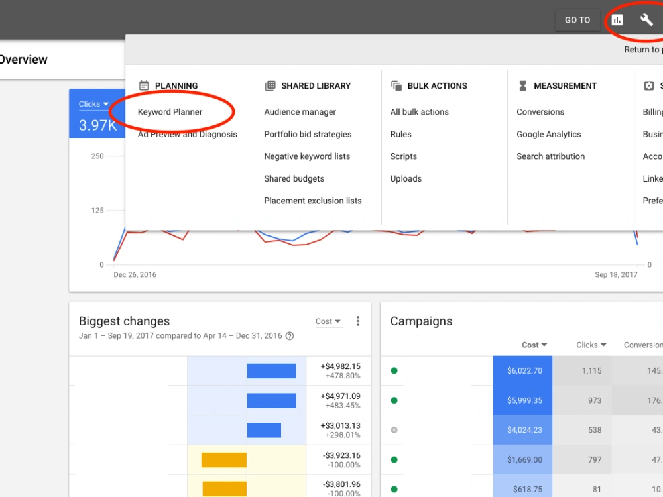This screenshot has width=663, height=497.
Task: Open Conversions under Measurement
Action: [540, 112]
